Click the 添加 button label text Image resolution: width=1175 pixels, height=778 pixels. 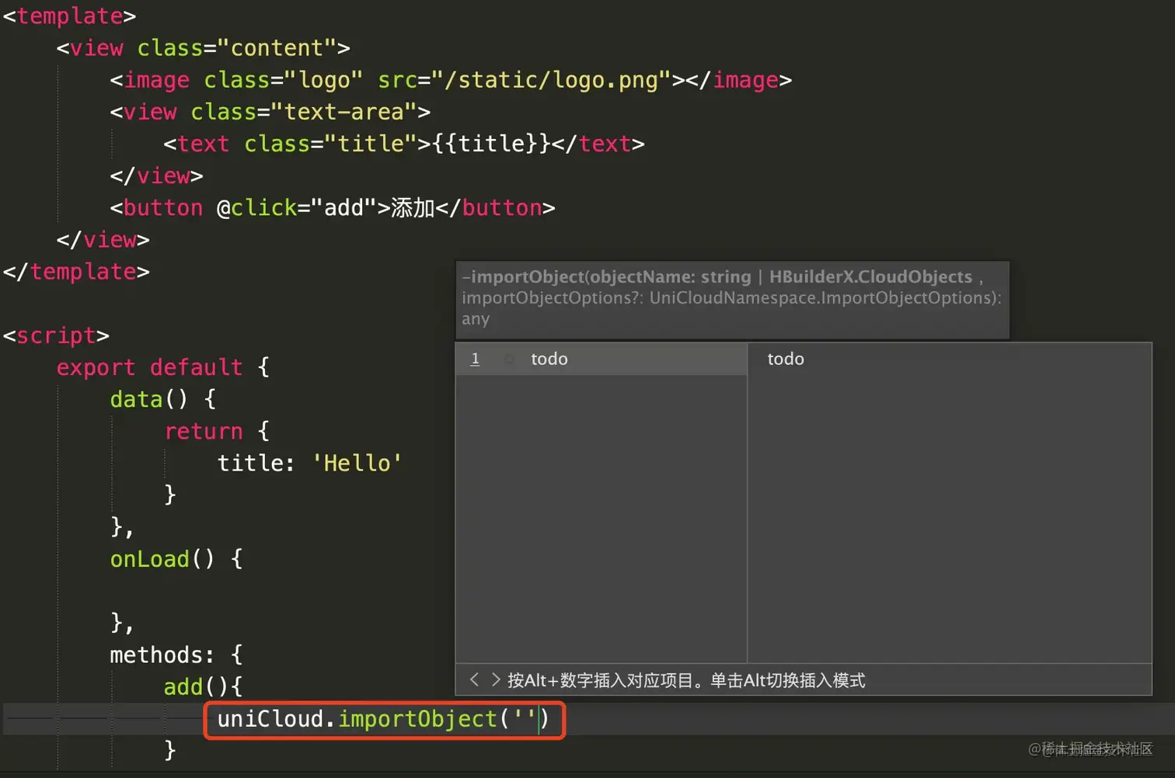(x=413, y=207)
